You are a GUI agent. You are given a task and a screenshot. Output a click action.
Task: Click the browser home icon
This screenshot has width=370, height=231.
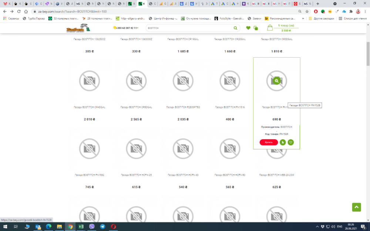[x=26, y=11]
